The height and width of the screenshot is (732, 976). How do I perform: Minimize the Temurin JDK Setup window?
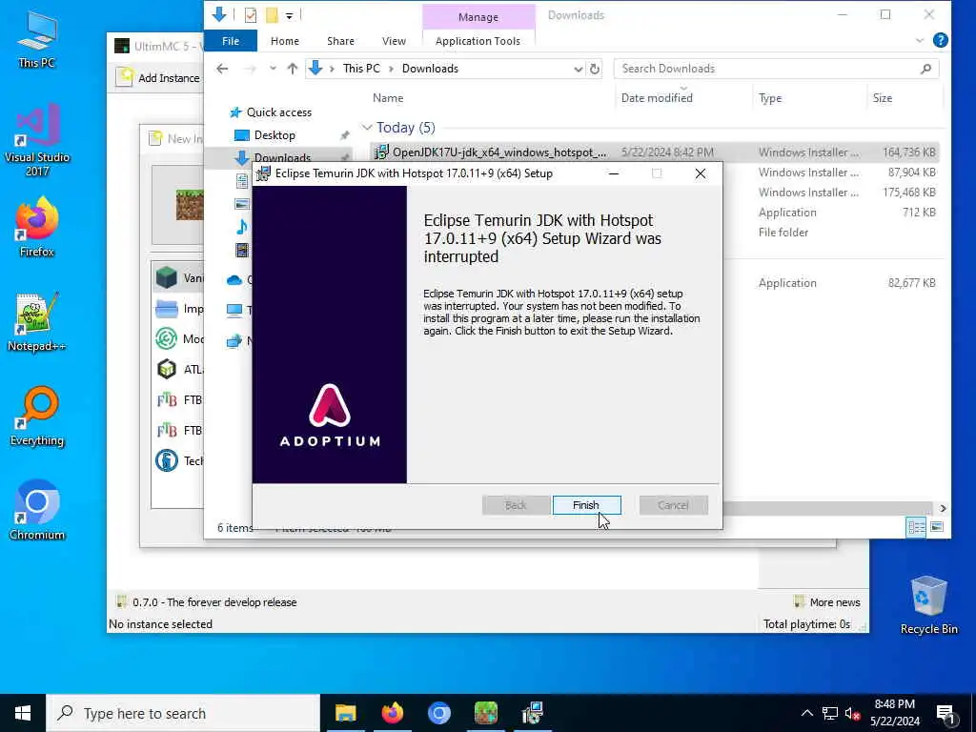click(x=614, y=173)
